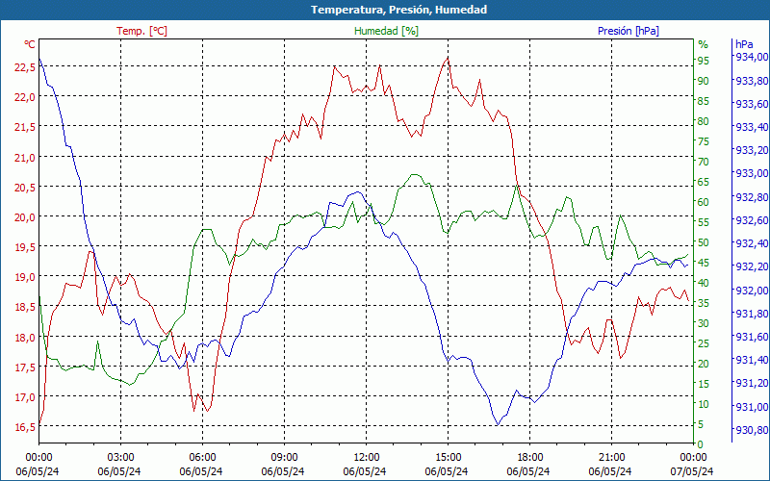Click the 21,0 temperature axis value
Viewport: 770px width, 481px height.
coord(25,158)
